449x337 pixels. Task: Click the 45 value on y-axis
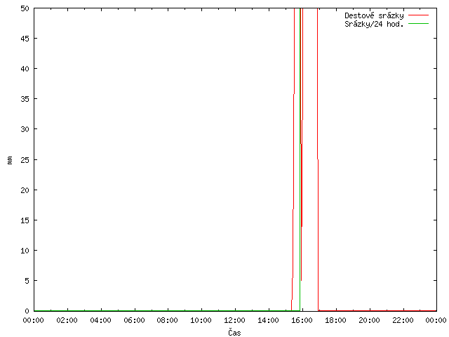pos(25,39)
